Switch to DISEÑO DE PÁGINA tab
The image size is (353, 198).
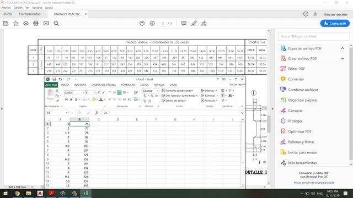tap(104, 85)
